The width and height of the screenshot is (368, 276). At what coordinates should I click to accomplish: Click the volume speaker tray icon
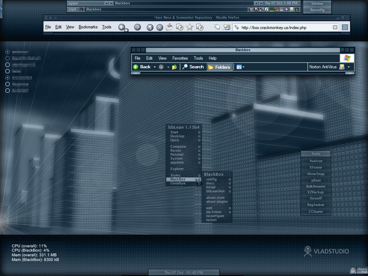(x=262, y=9)
